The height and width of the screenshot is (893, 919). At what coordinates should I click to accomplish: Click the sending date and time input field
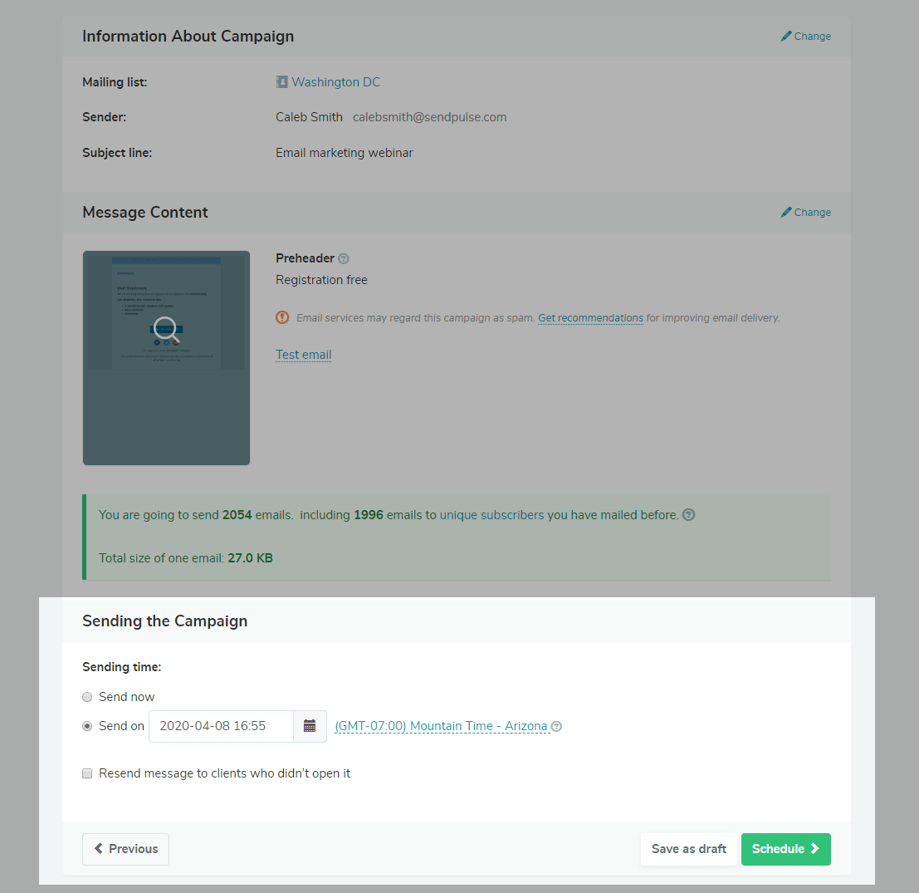(x=221, y=726)
